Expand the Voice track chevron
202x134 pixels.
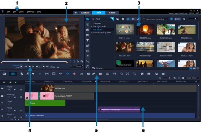21,111
